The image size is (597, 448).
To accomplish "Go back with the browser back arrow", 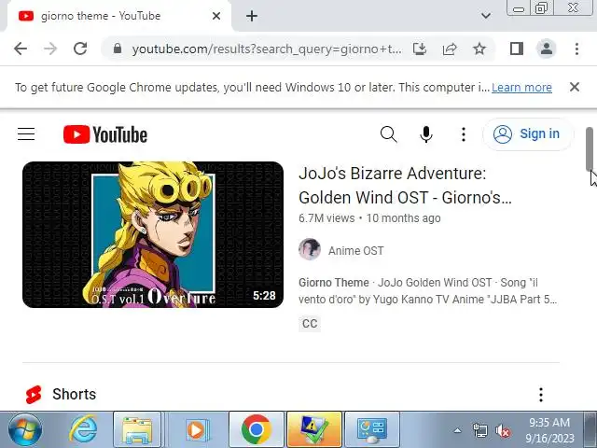I will 21,49.
